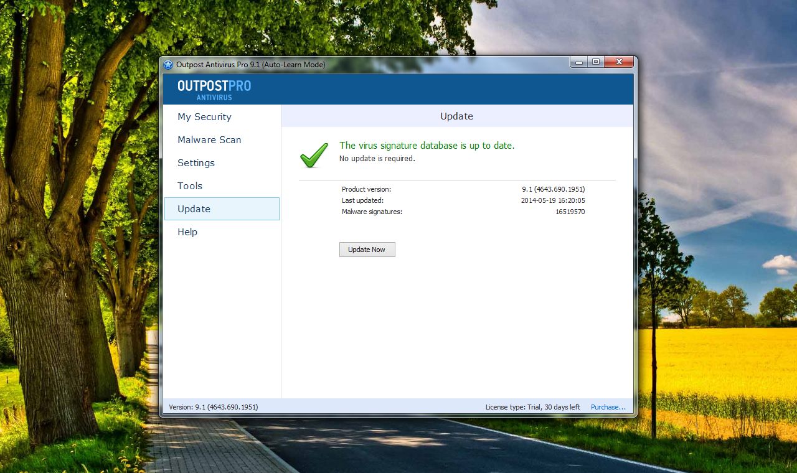797x473 pixels.
Task: Click 'The virus signature database is up to date.'
Action: tap(427, 146)
